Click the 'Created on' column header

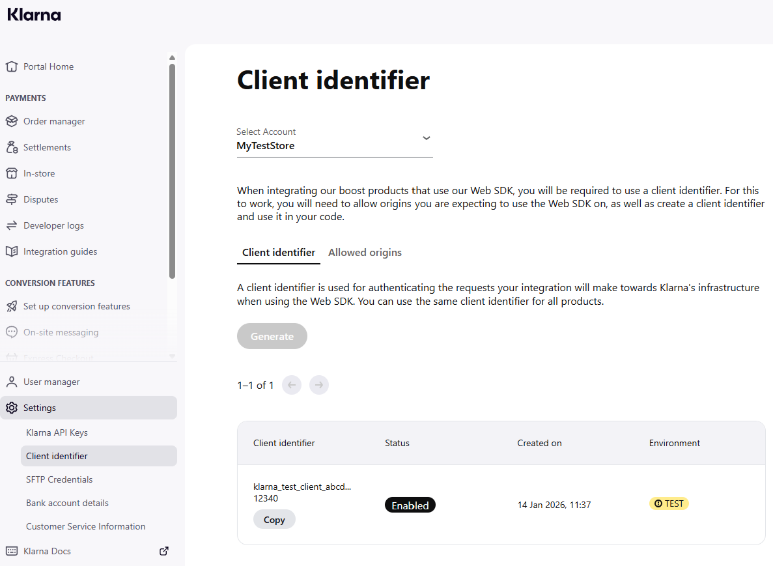pyautogui.click(x=539, y=444)
